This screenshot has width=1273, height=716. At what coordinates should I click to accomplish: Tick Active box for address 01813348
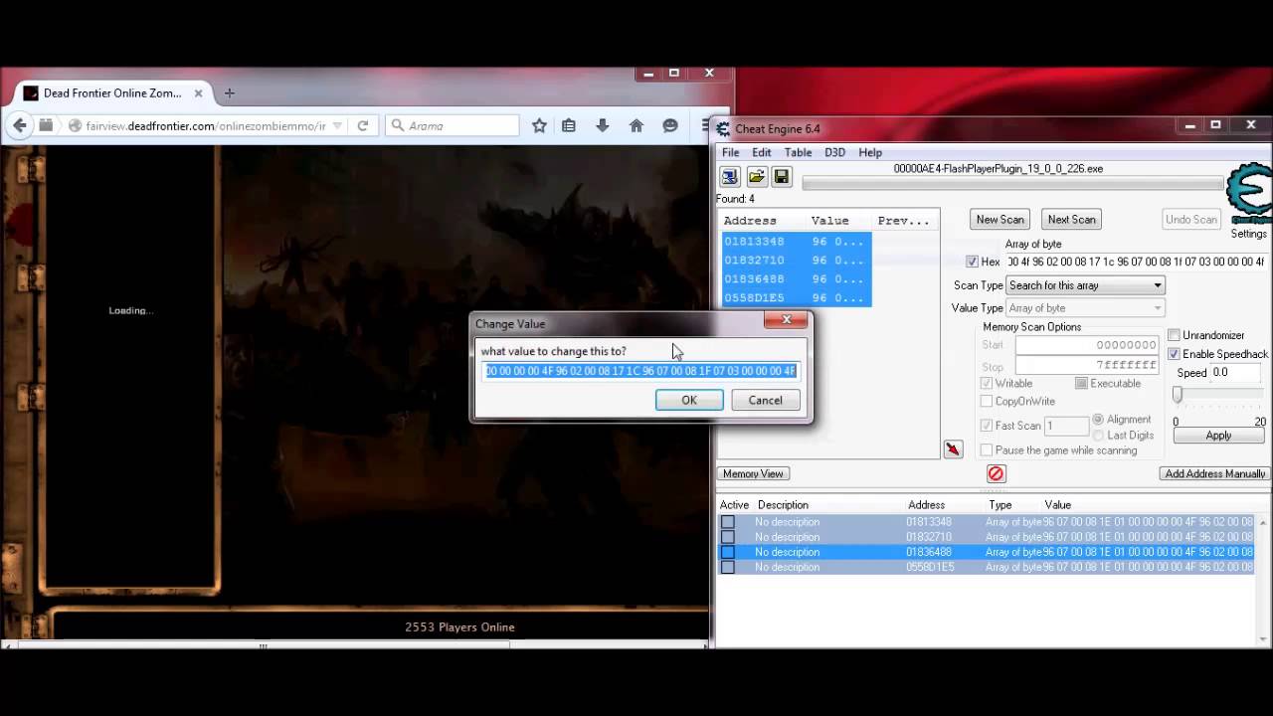pyautogui.click(x=728, y=522)
